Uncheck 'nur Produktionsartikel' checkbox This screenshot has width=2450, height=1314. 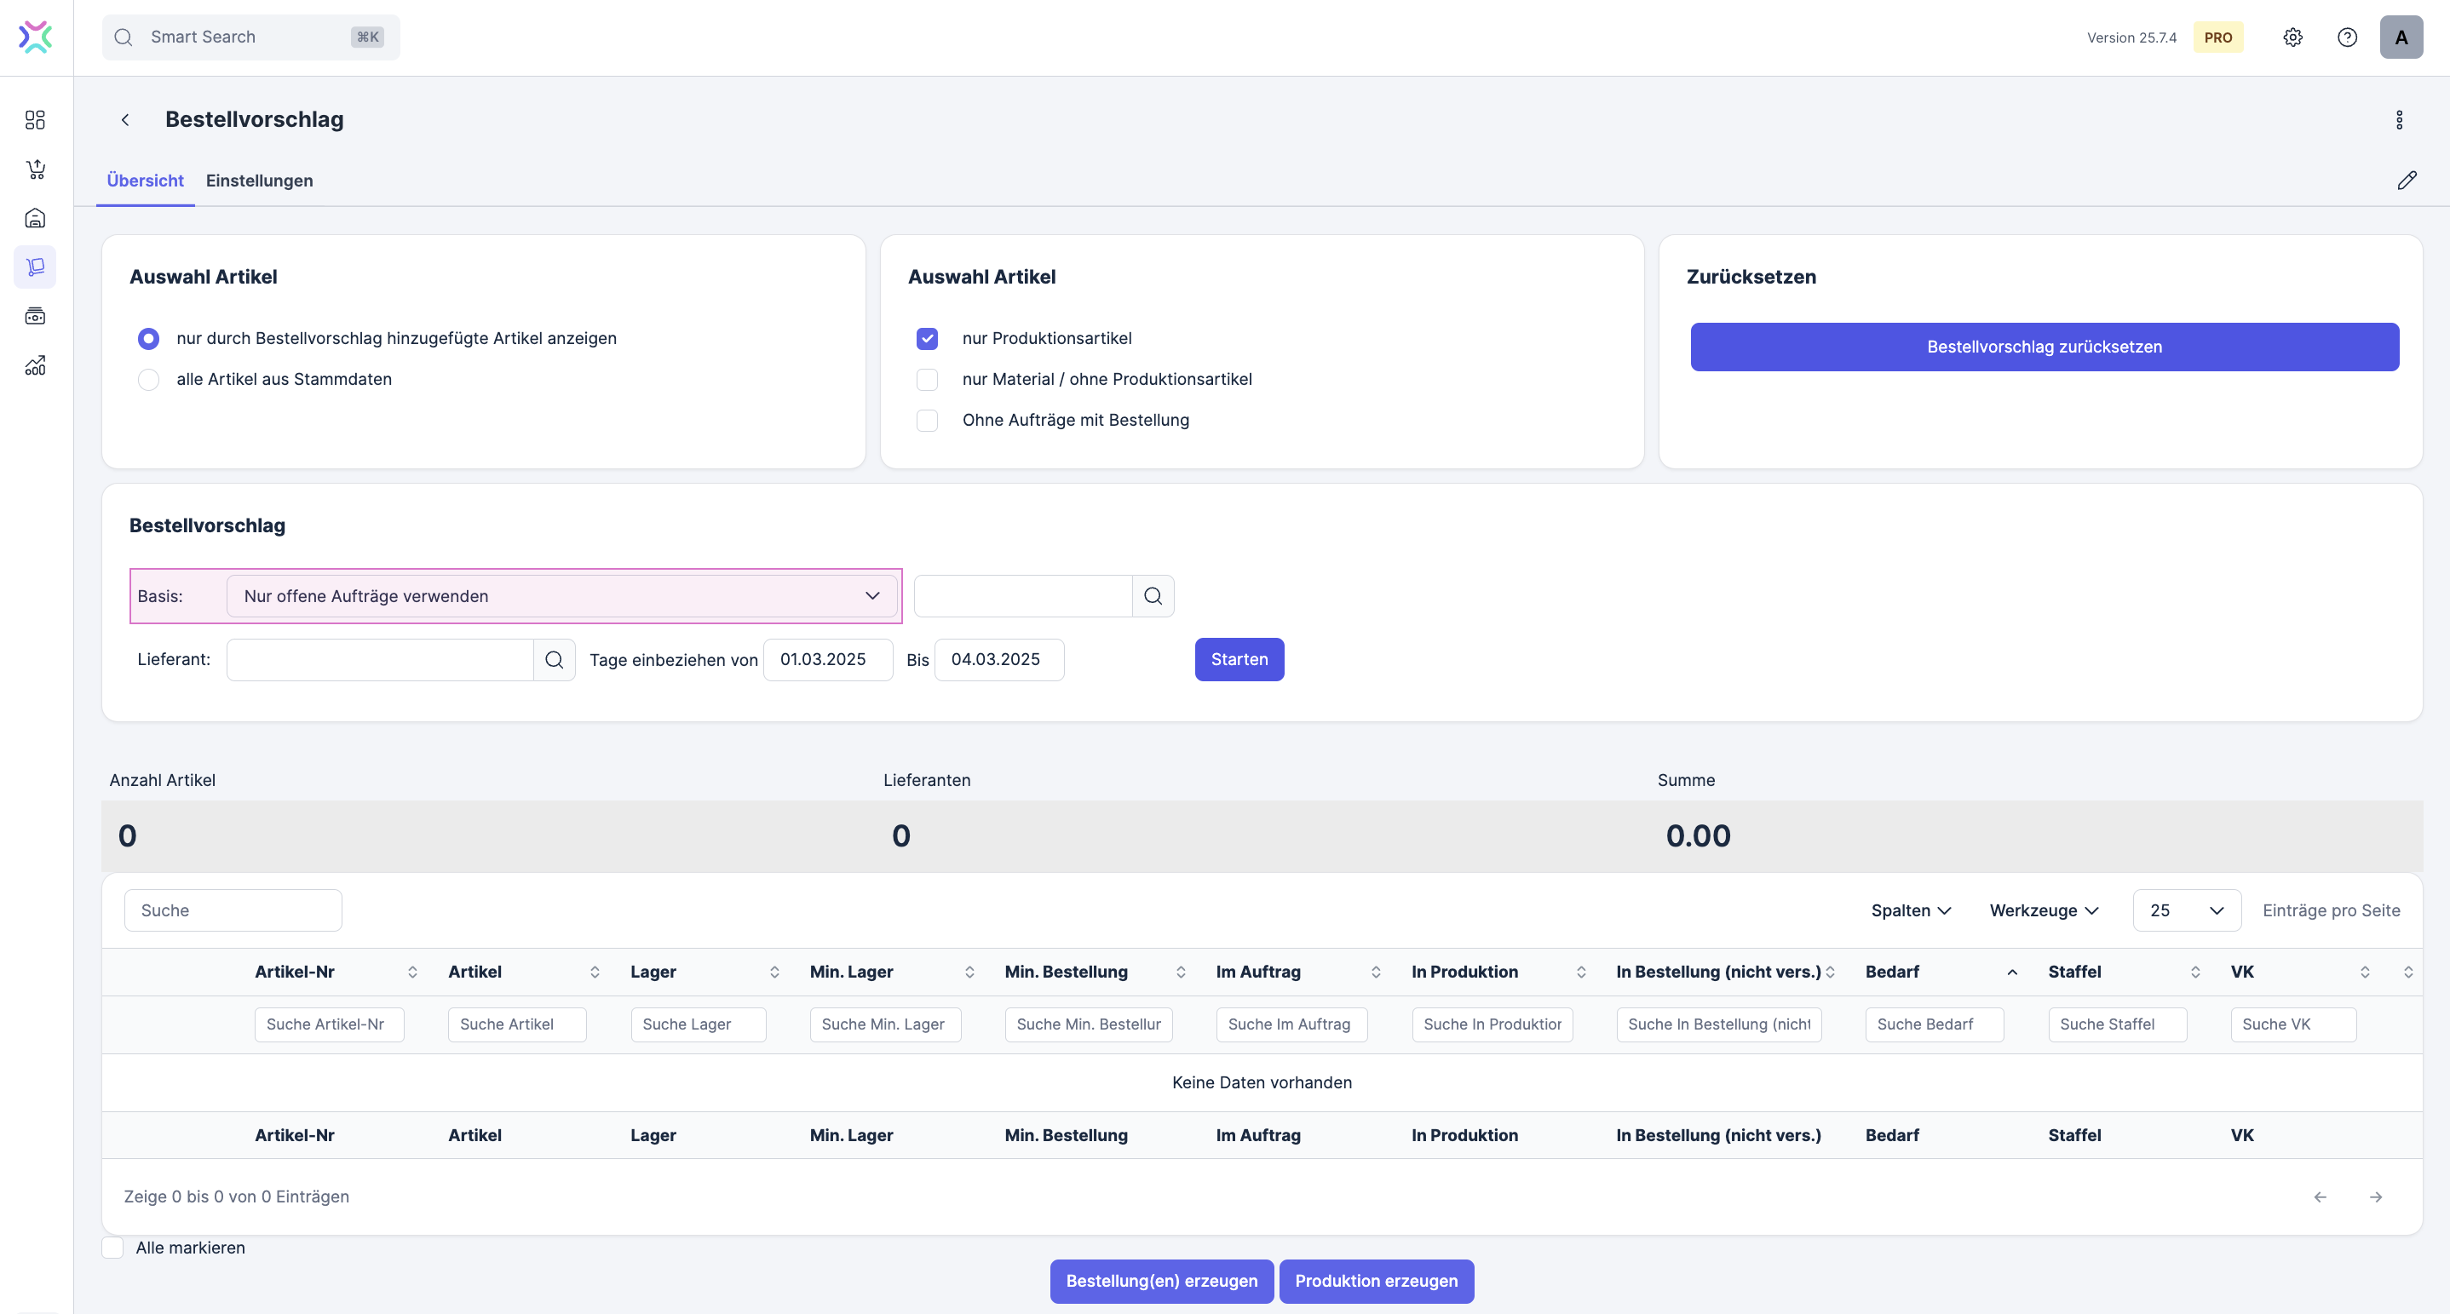point(926,338)
